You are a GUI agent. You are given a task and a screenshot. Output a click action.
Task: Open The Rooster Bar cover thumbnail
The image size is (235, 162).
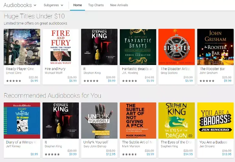(x=215, y=47)
